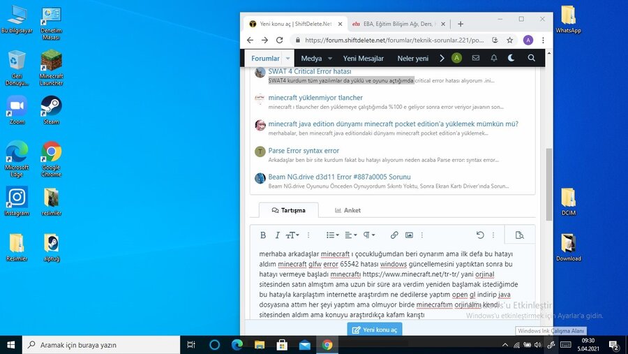Select the Instagram desktop shortcut
Image resolution: width=628 pixels, height=354 pixels.
[x=17, y=202]
